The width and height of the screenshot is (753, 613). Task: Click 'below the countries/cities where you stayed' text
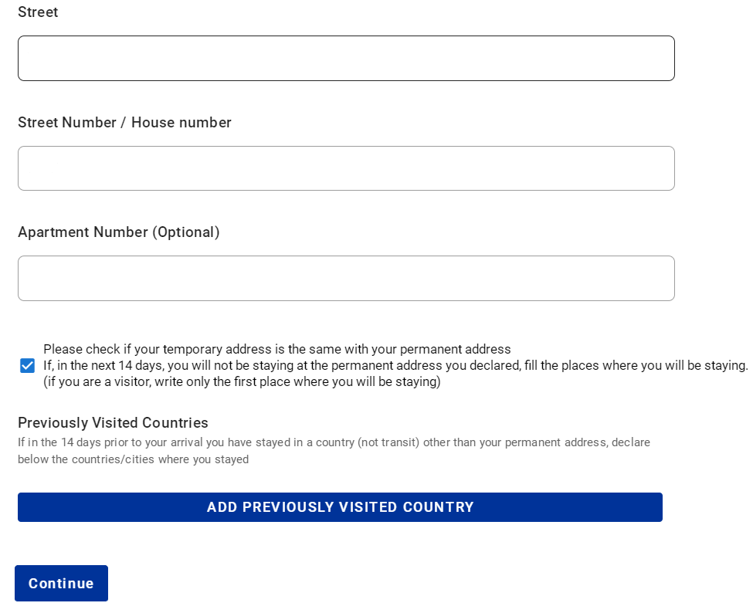[134, 459]
